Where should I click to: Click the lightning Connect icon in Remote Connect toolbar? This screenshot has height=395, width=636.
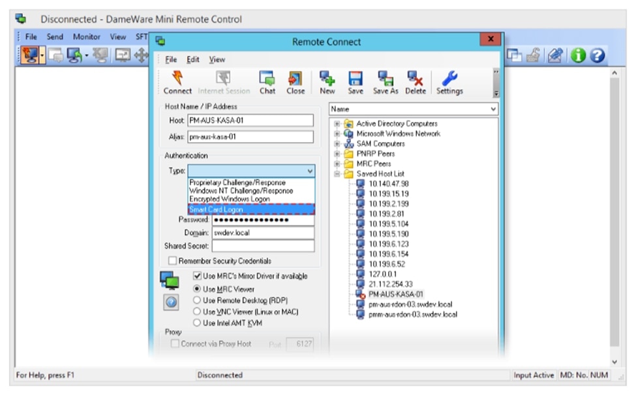click(x=177, y=83)
